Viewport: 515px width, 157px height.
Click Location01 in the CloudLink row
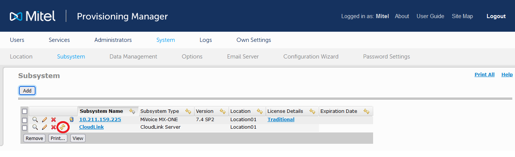point(243,127)
